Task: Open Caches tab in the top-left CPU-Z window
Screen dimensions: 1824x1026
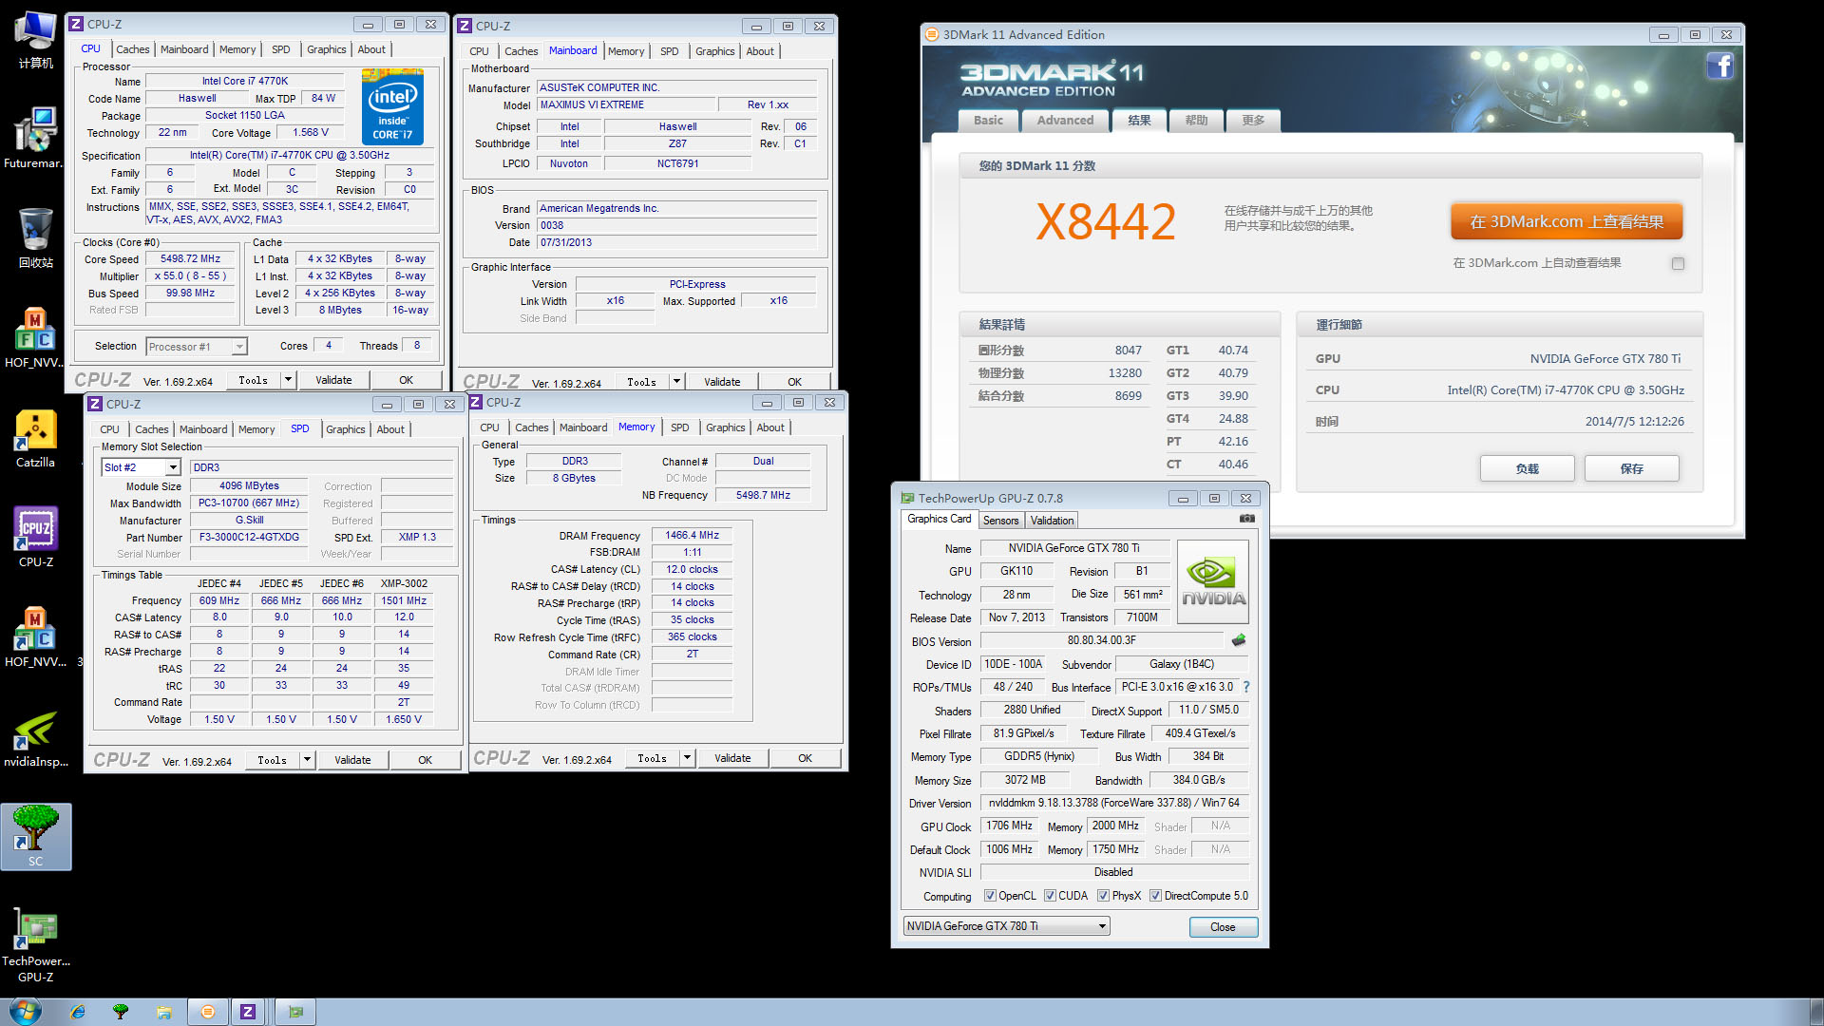Action: click(x=133, y=49)
